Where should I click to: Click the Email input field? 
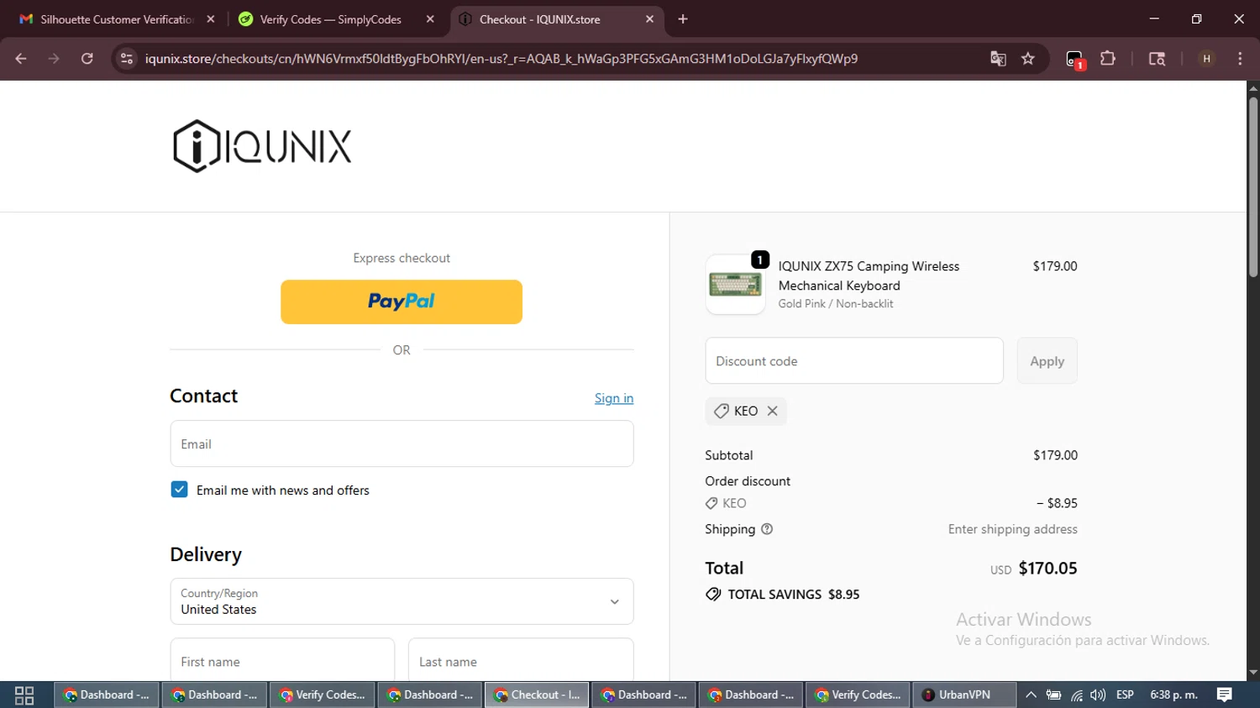tap(402, 443)
